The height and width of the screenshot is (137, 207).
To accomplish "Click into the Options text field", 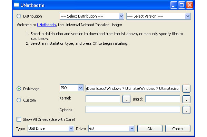I will point(133,109).
